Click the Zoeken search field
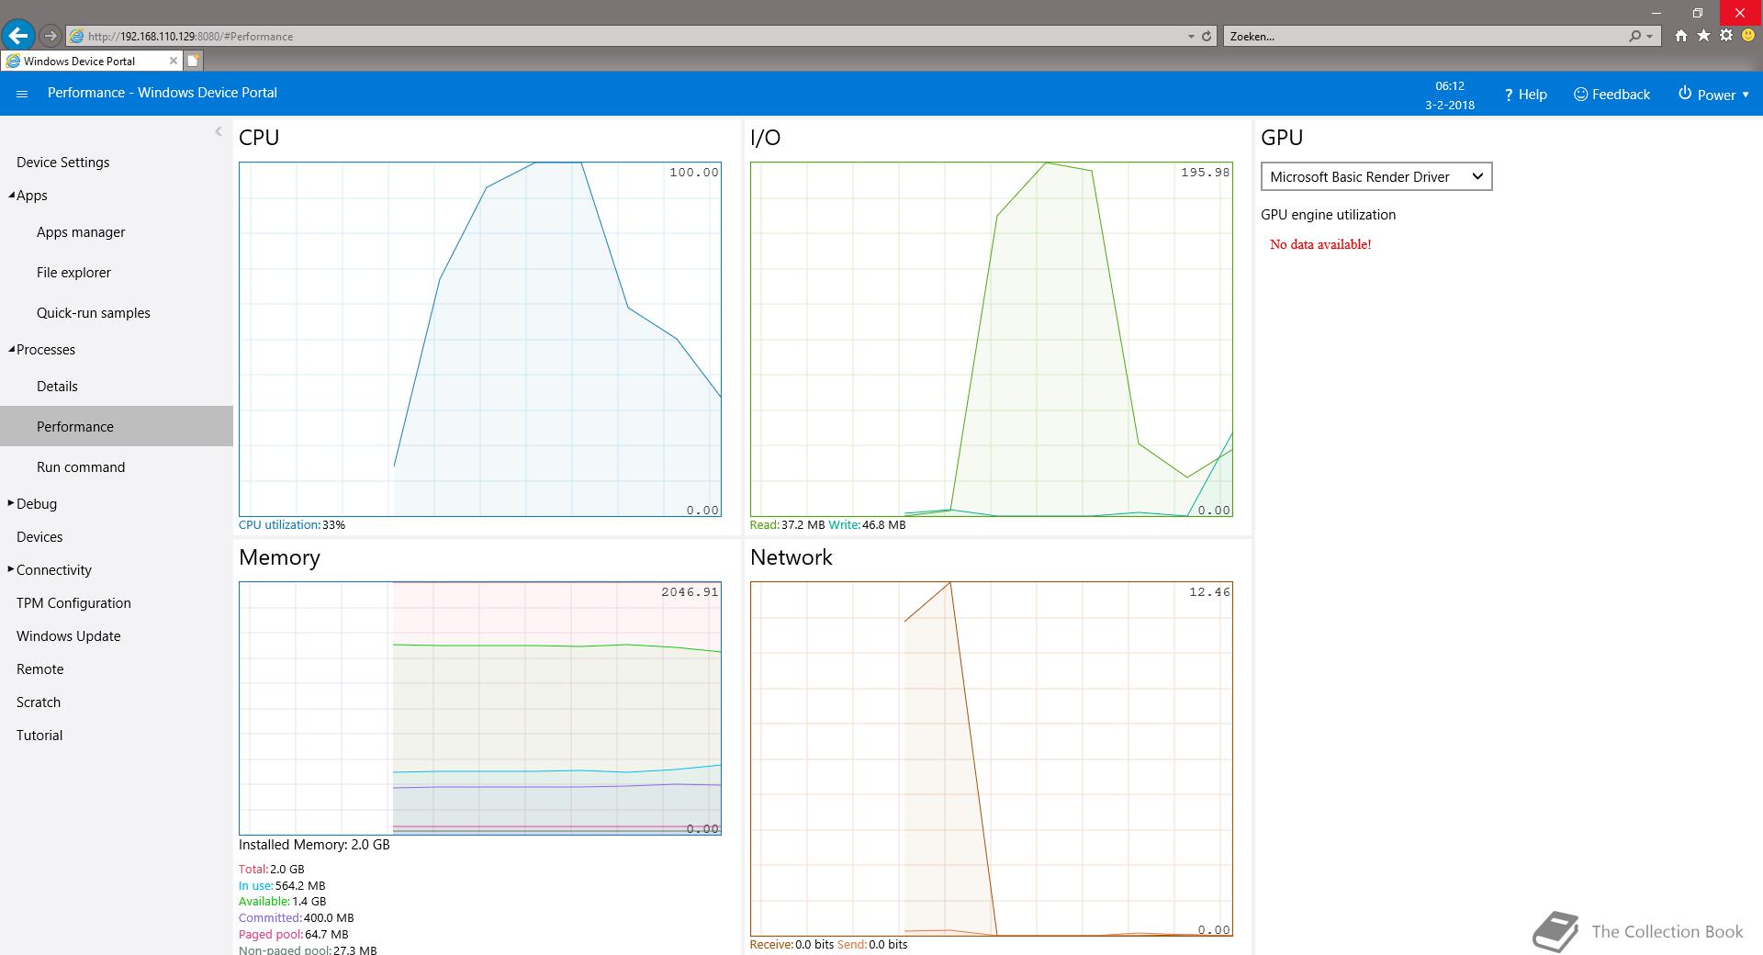Viewport: 1763px width, 955px height. coord(1423,37)
